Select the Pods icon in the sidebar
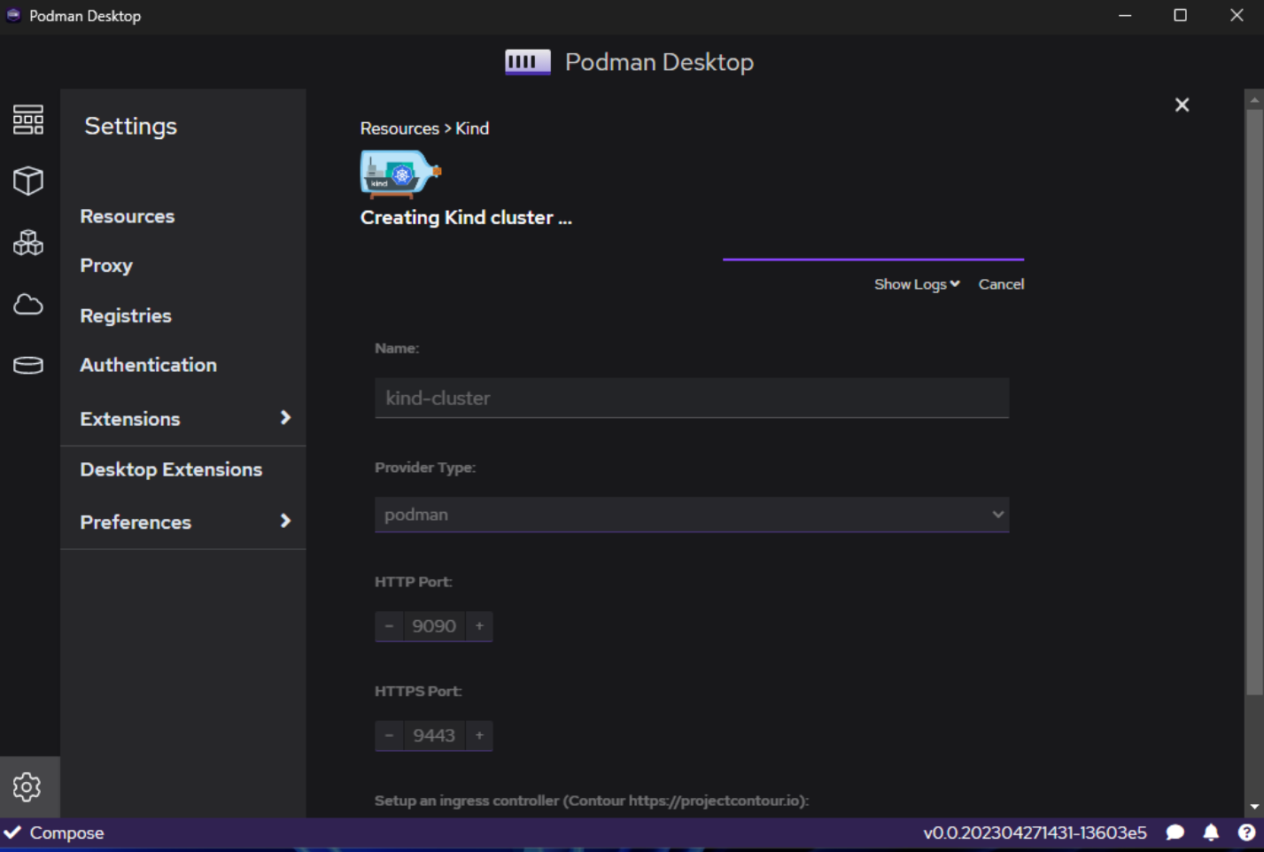The height and width of the screenshot is (852, 1264). coord(28,243)
